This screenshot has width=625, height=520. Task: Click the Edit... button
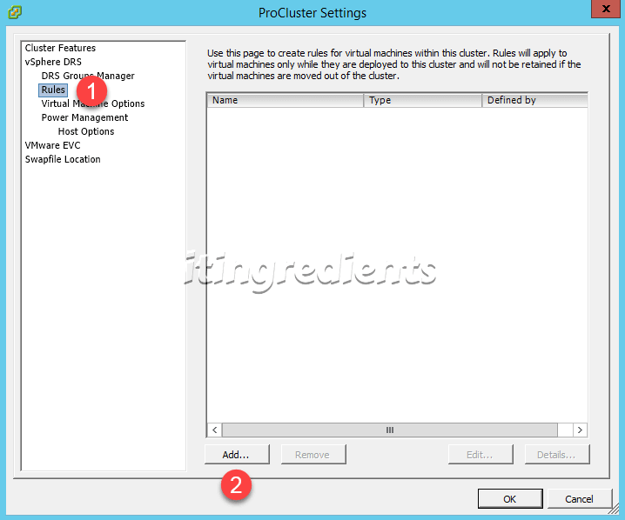point(481,455)
